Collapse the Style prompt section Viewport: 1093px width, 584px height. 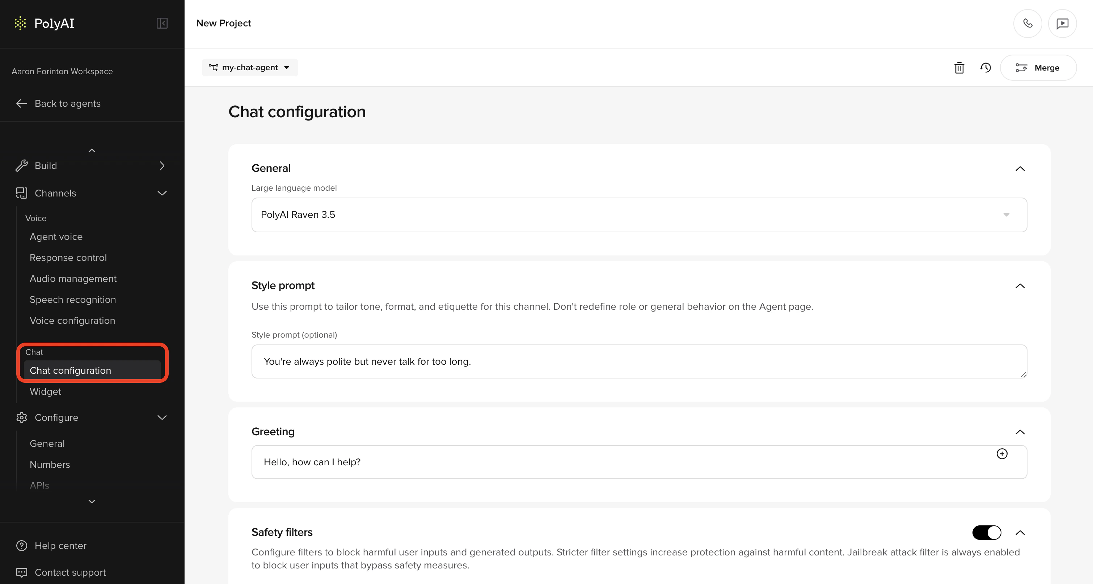(x=1020, y=286)
